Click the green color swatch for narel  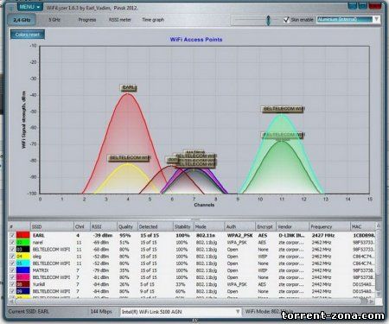coord(23,242)
